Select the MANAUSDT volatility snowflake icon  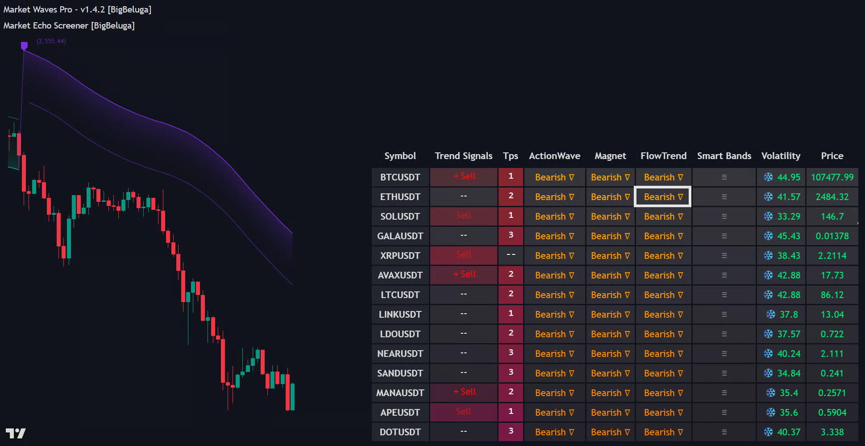pos(771,393)
